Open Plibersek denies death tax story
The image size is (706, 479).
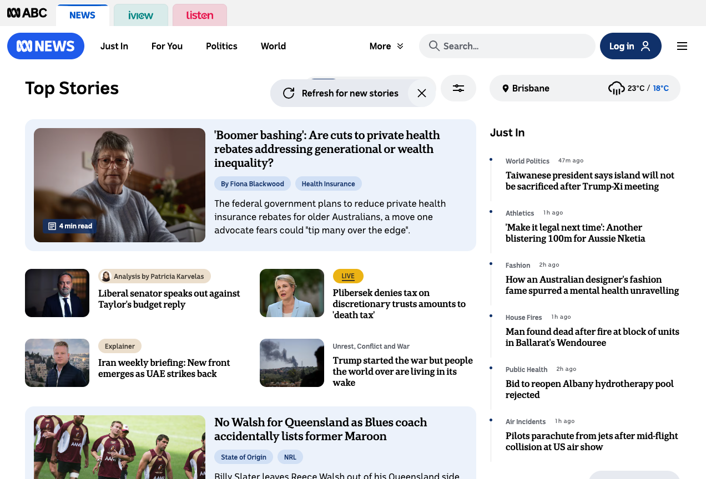pyautogui.click(x=399, y=304)
